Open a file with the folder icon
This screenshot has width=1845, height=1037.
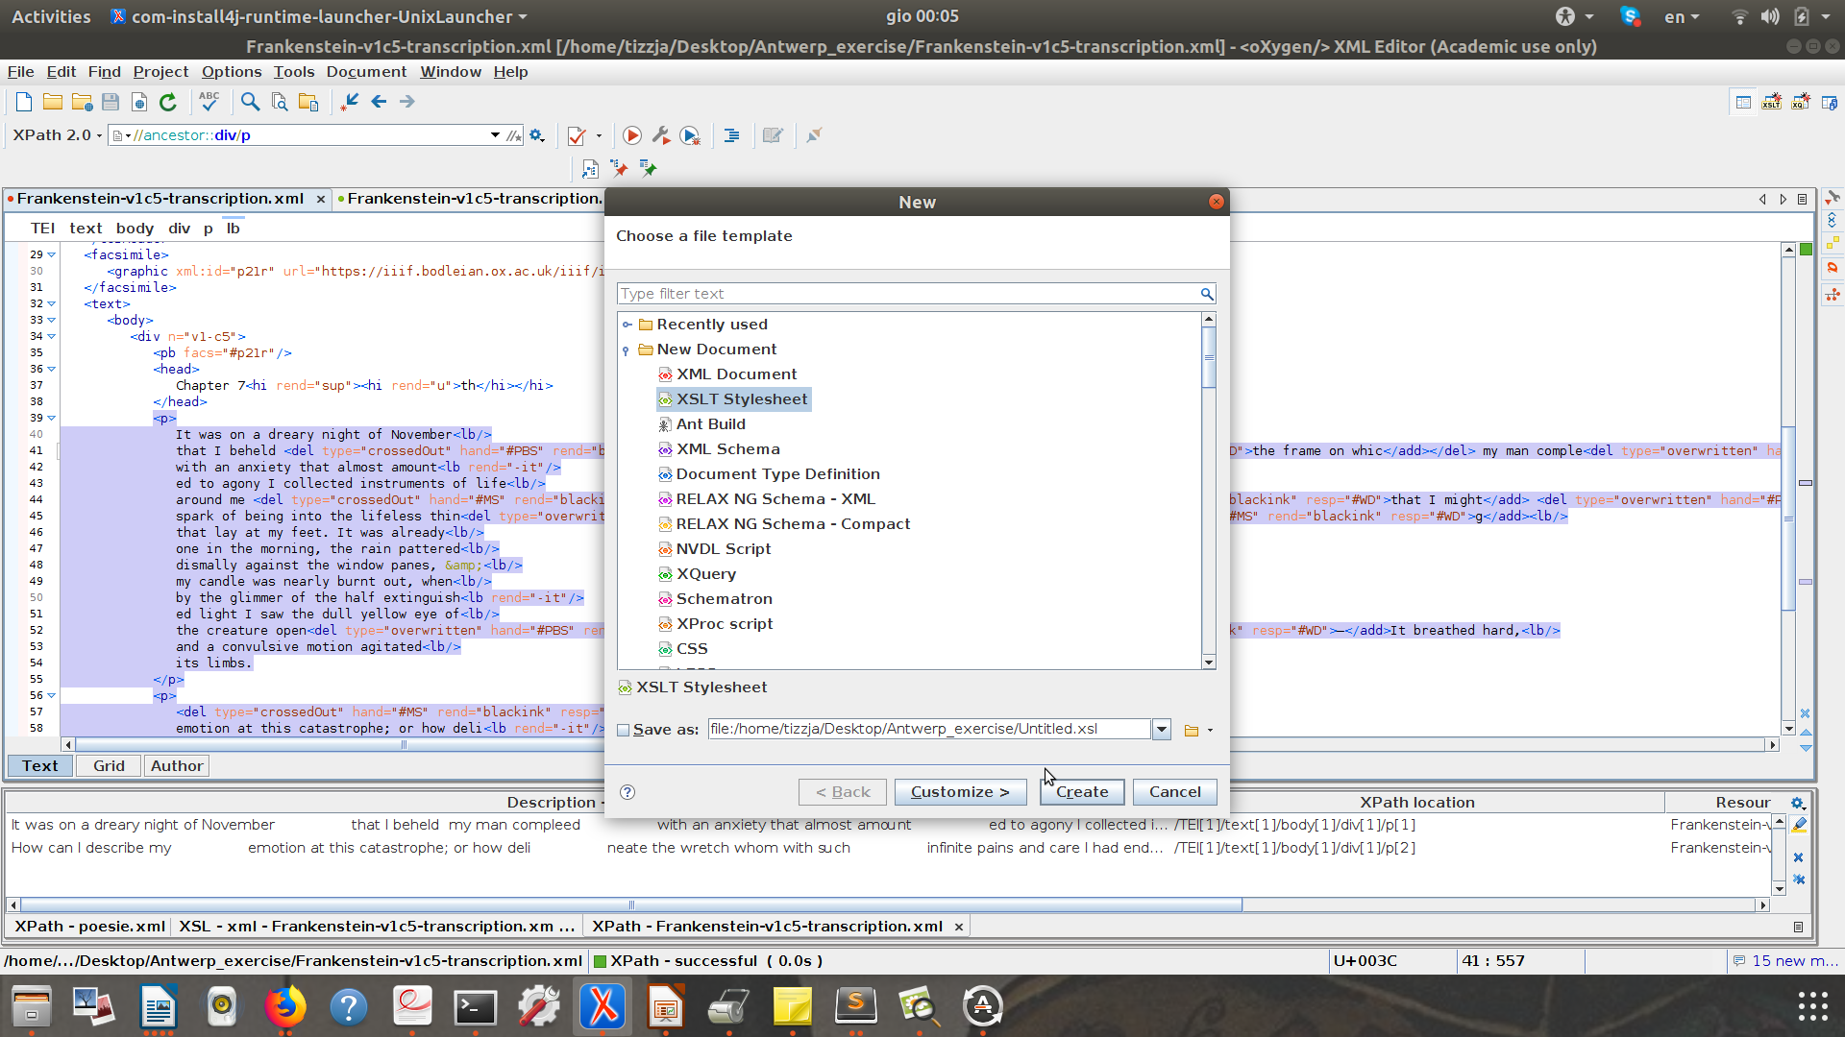pos(53,102)
